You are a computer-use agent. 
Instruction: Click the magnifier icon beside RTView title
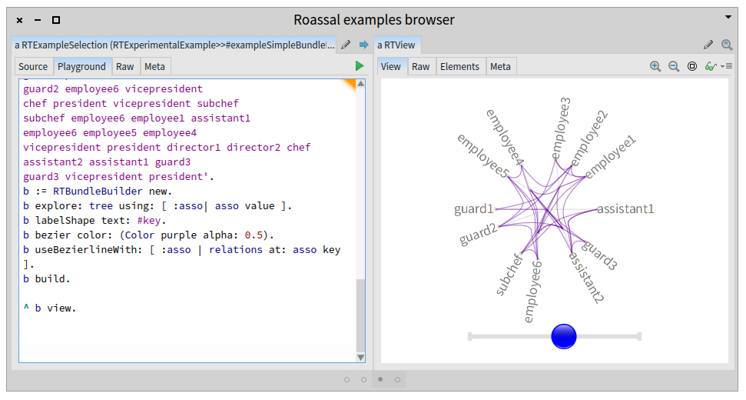(x=727, y=45)
